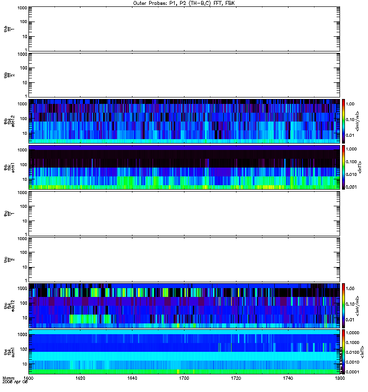The height and width of the screenshot is (392, 368).
Task: Click the '1000' y-tick of thb fff 1 panel
Action: pyautogui.click(x=22, y=8)
